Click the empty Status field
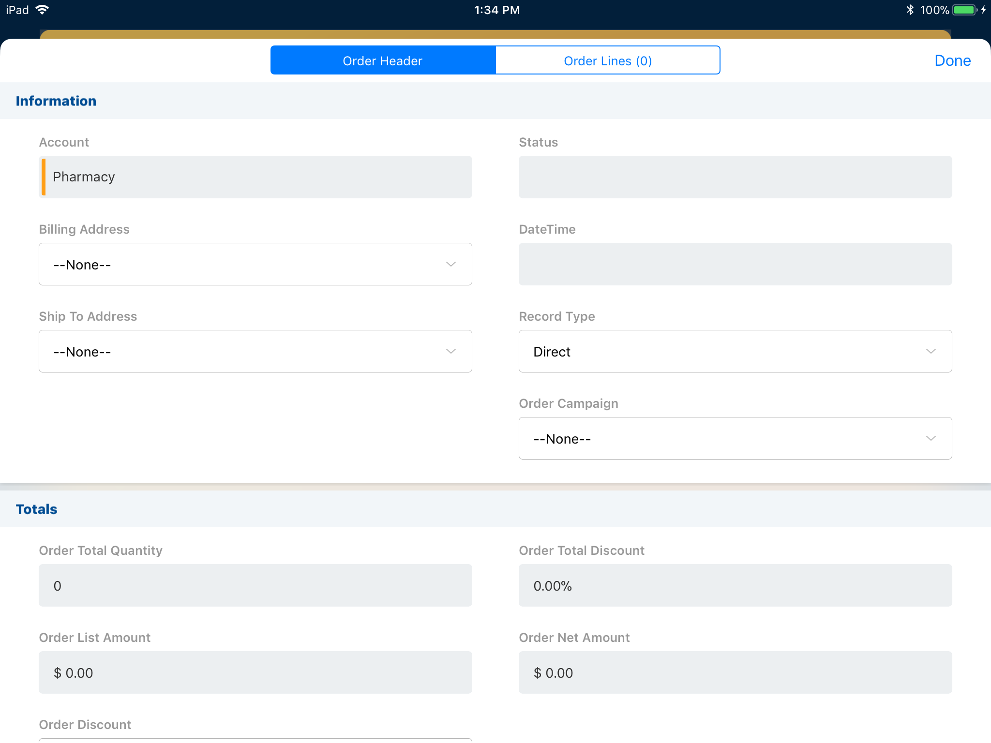Screen dimensions: 991x743 point(735,177)
